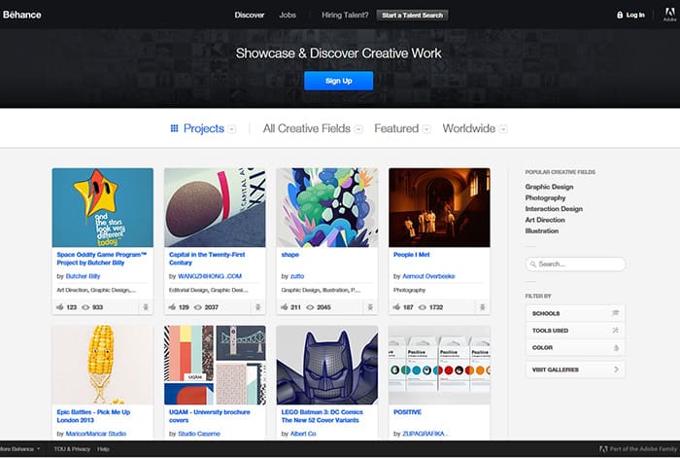Click the lock icon beside Log In
The height and width of the screenshot is (458, 680).
(620, 15)
